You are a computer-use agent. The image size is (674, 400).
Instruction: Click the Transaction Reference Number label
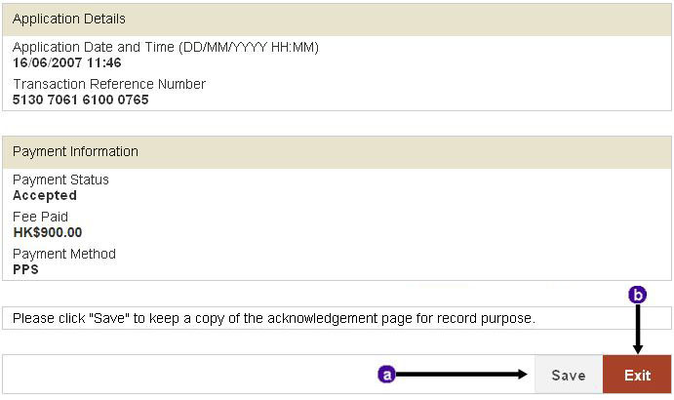(x=109, y=84)
